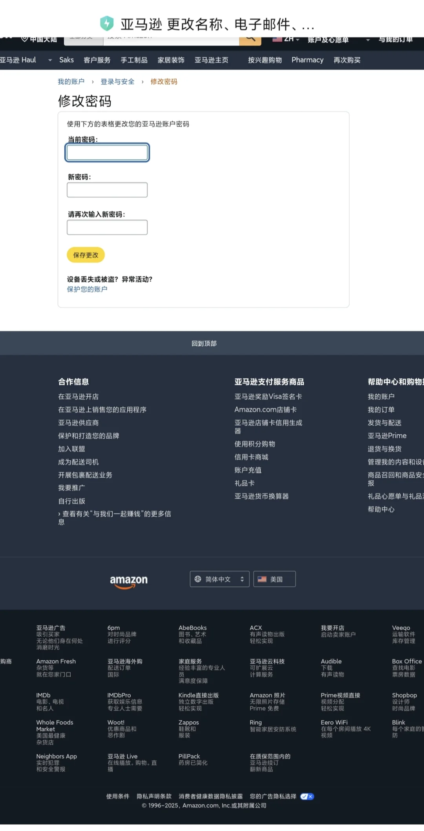Click the Amazon logo in footer
The image size is (424, 831).
129,581
